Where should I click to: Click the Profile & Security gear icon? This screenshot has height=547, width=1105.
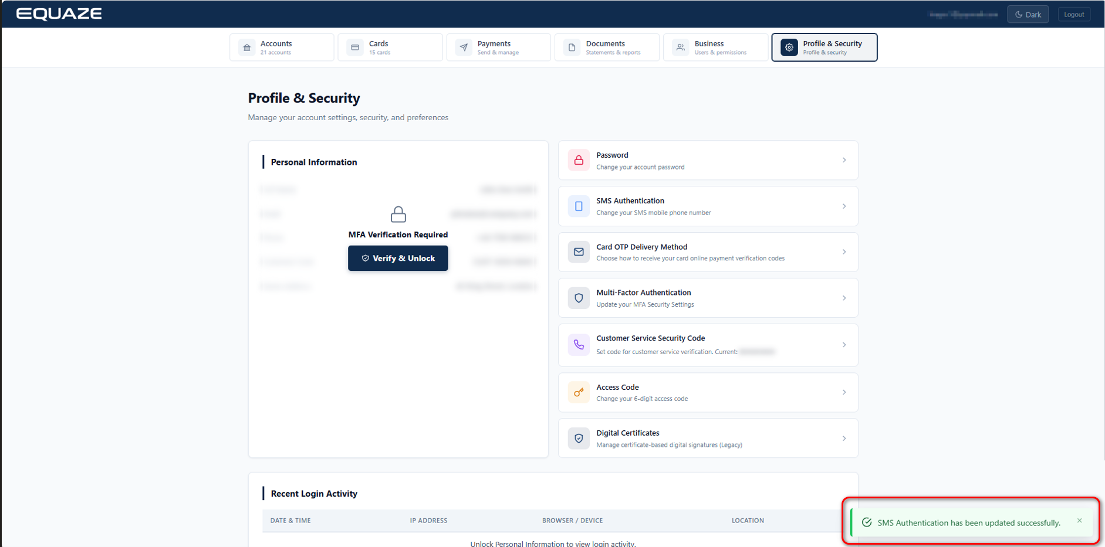[x=789, y=47]
